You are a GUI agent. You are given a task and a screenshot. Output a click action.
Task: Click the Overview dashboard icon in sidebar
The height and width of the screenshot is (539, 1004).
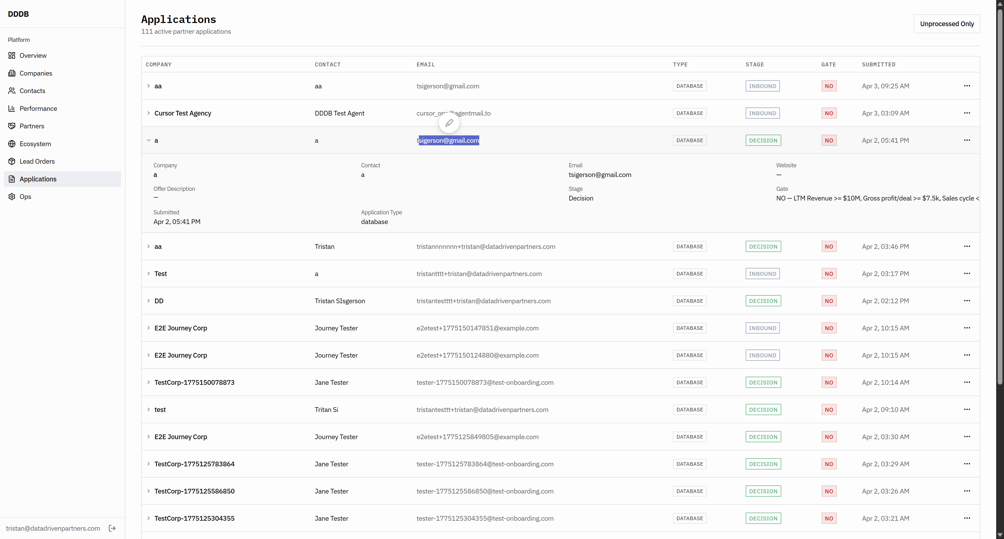point(12,55)
